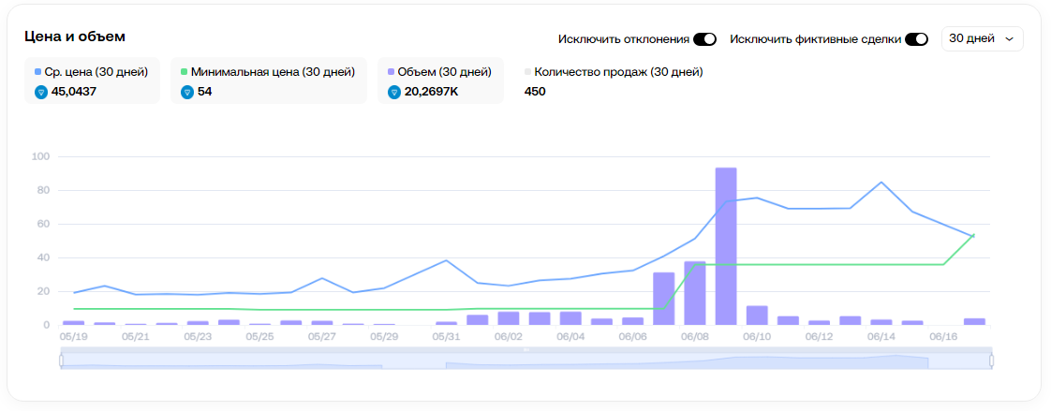
Task: Click the TON icon beside 45,0437
Action: pyautogui.click(x=41, y=92)
